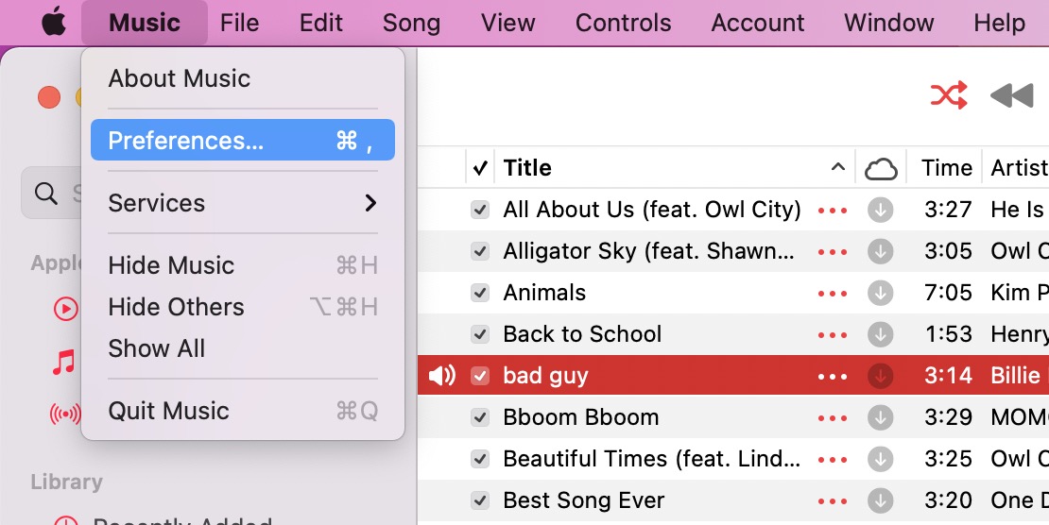The height and width of the screenshot is (525, 1049).
Task: Click speaker icon beside bad guy
Action: (441, 376)
